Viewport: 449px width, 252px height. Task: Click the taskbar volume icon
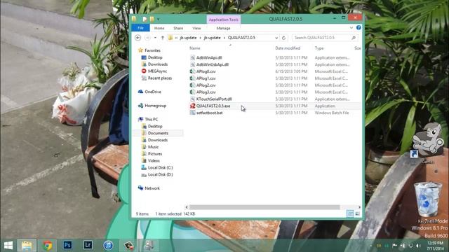pyautogui.click(x=418, y=246)
